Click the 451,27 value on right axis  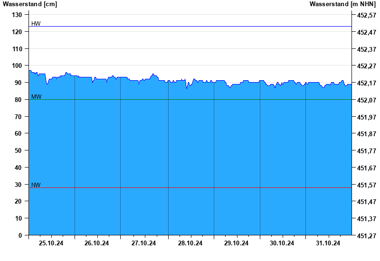click(366, 235)
